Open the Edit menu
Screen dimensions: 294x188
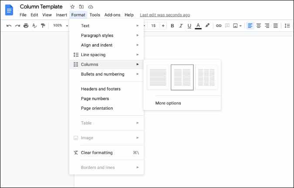(x=34, y=15)
